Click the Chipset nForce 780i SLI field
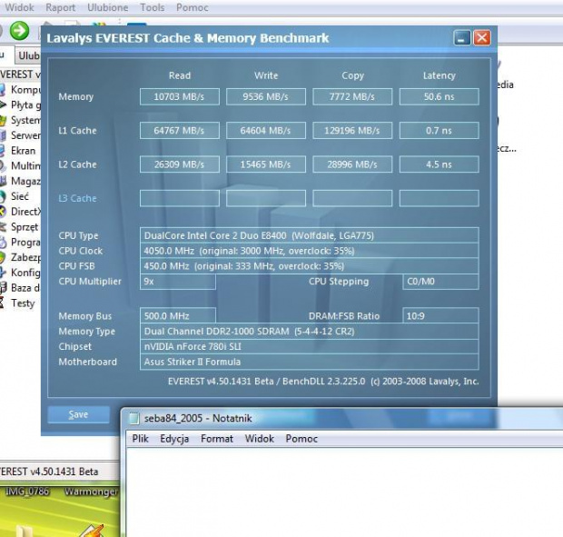563x537 pixels. pos(309,346)
